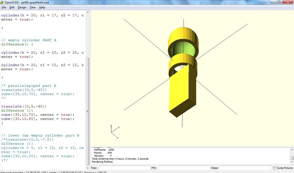Image resolution: width=294 pixels, height=173 pixels.
Task: Click the splitter handle between editor and viewport
Action: click(90, 90)
